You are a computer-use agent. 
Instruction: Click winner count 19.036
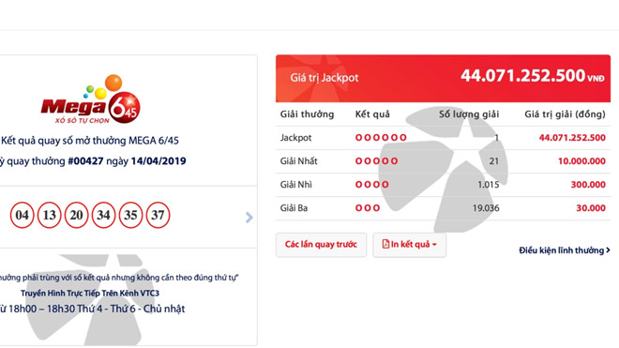pyautogui.click(x=486, y=208)
